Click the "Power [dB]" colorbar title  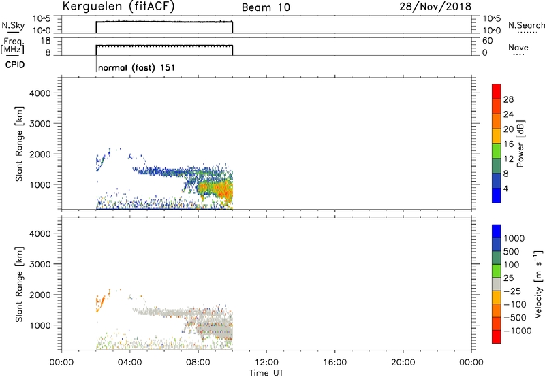click(x=520, y=144)
